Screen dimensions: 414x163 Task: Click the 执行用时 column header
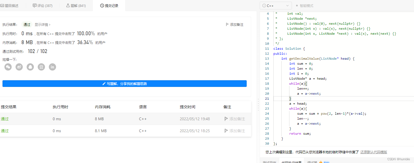pyautogui.click(x=60, y=107)
